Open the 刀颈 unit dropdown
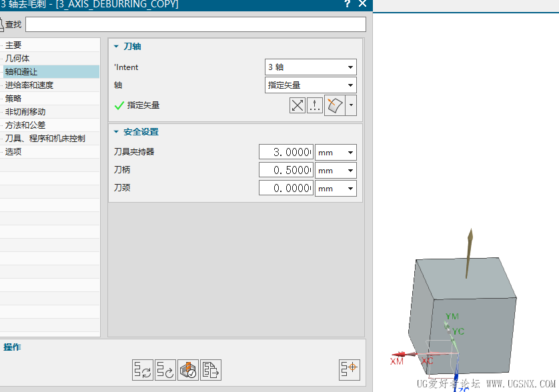The height and width of the screenshot is (392, 559). pos(336,188)
